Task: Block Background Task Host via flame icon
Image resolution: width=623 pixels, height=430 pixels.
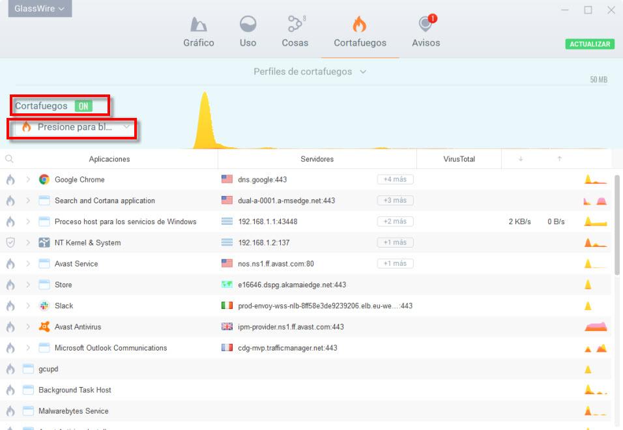Action: click(x=10, y=390)
